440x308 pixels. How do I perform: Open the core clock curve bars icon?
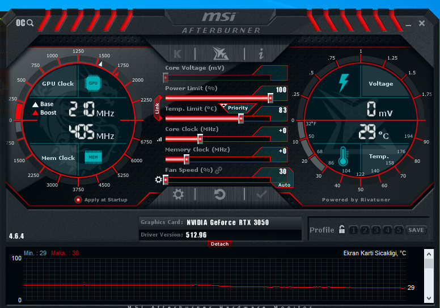coord(159,139)
